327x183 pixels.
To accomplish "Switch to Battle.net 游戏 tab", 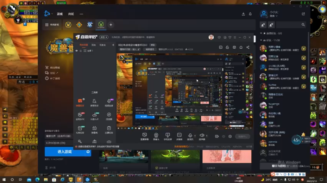I will click(60, 14).
